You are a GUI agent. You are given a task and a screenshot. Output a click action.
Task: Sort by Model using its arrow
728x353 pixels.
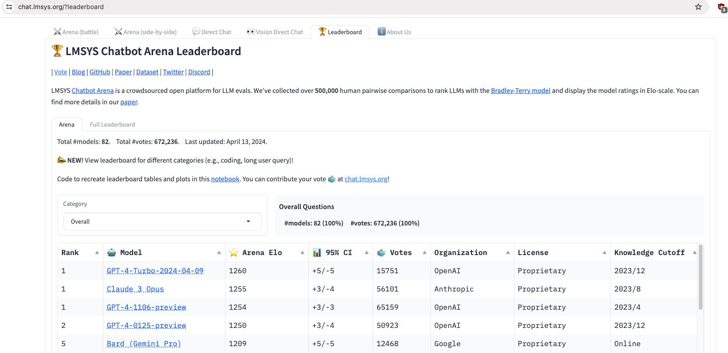219,252
